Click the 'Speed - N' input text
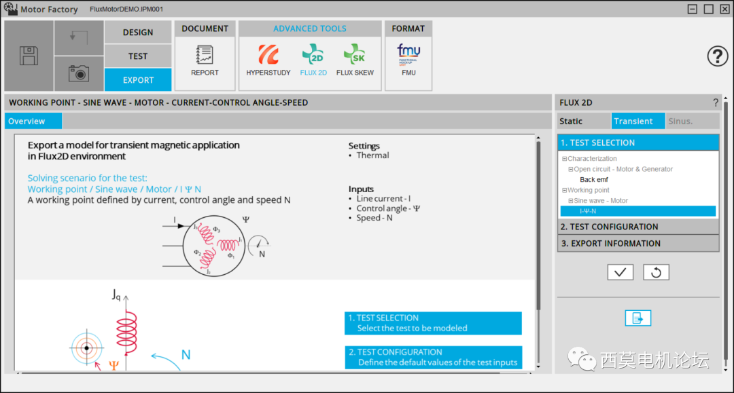Screen dimensions: 734x393 pyautogui.click(x=374, y=218)
